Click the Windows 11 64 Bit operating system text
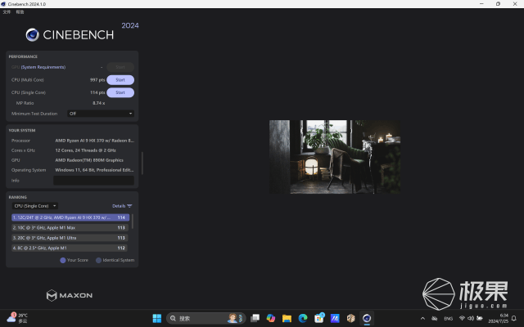This screenshot has height=327, width=524. click(94, 170)
